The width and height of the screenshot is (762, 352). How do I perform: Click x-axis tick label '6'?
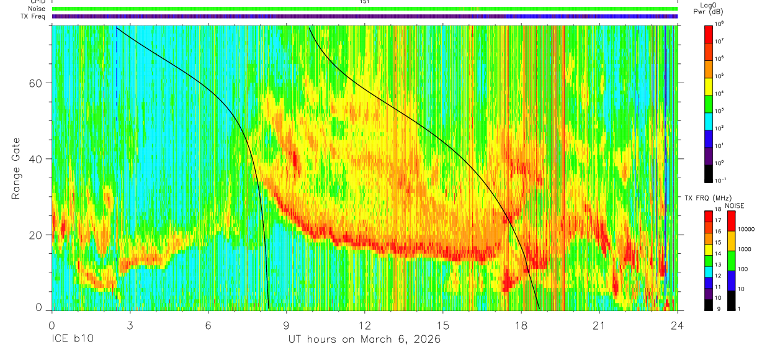pos(208,325)
